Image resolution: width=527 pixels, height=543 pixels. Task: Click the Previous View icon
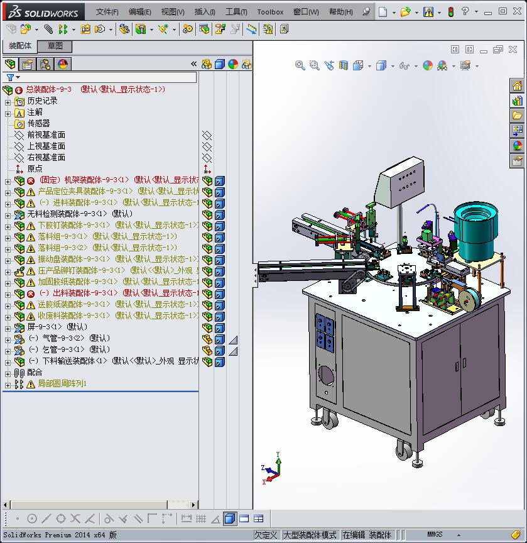tap(329, 65)
